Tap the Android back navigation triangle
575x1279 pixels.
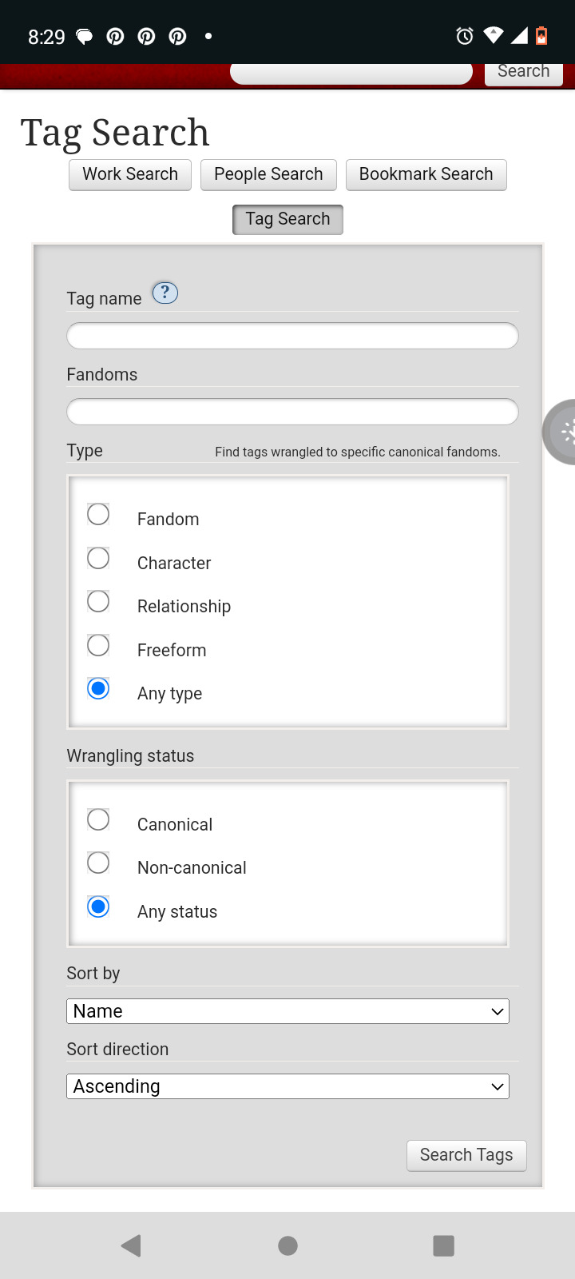(x=131, y=1245)
